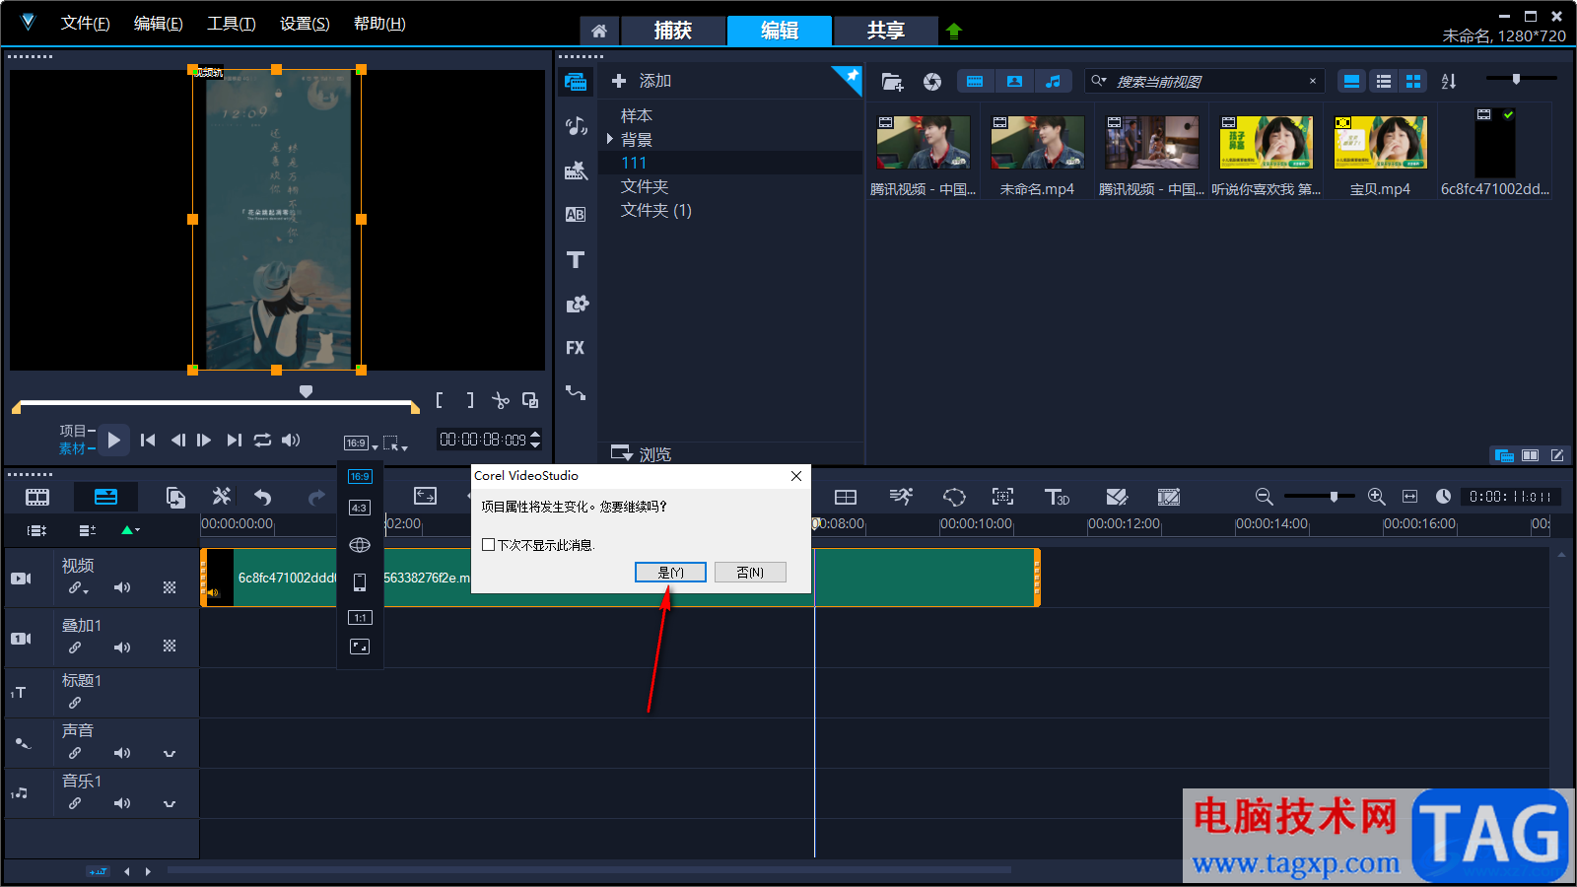The height and width of the screenshot is (887, 1577).
Task: Open the media library panel icon
Action: click(576, 82)
